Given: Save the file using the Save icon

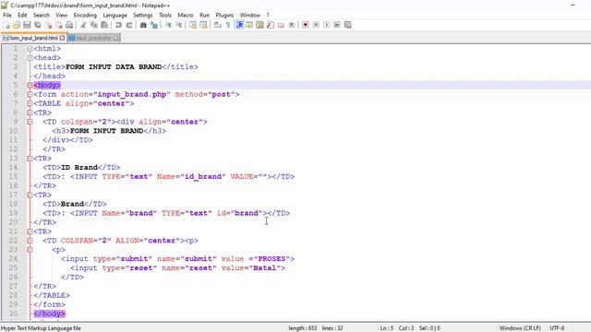Looking at the screenshot, I should click(x=27, y=25).
